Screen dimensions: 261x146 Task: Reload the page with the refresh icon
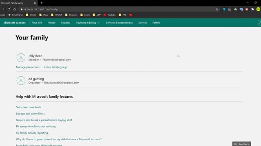pyautogui.click(x=9, y=9)
